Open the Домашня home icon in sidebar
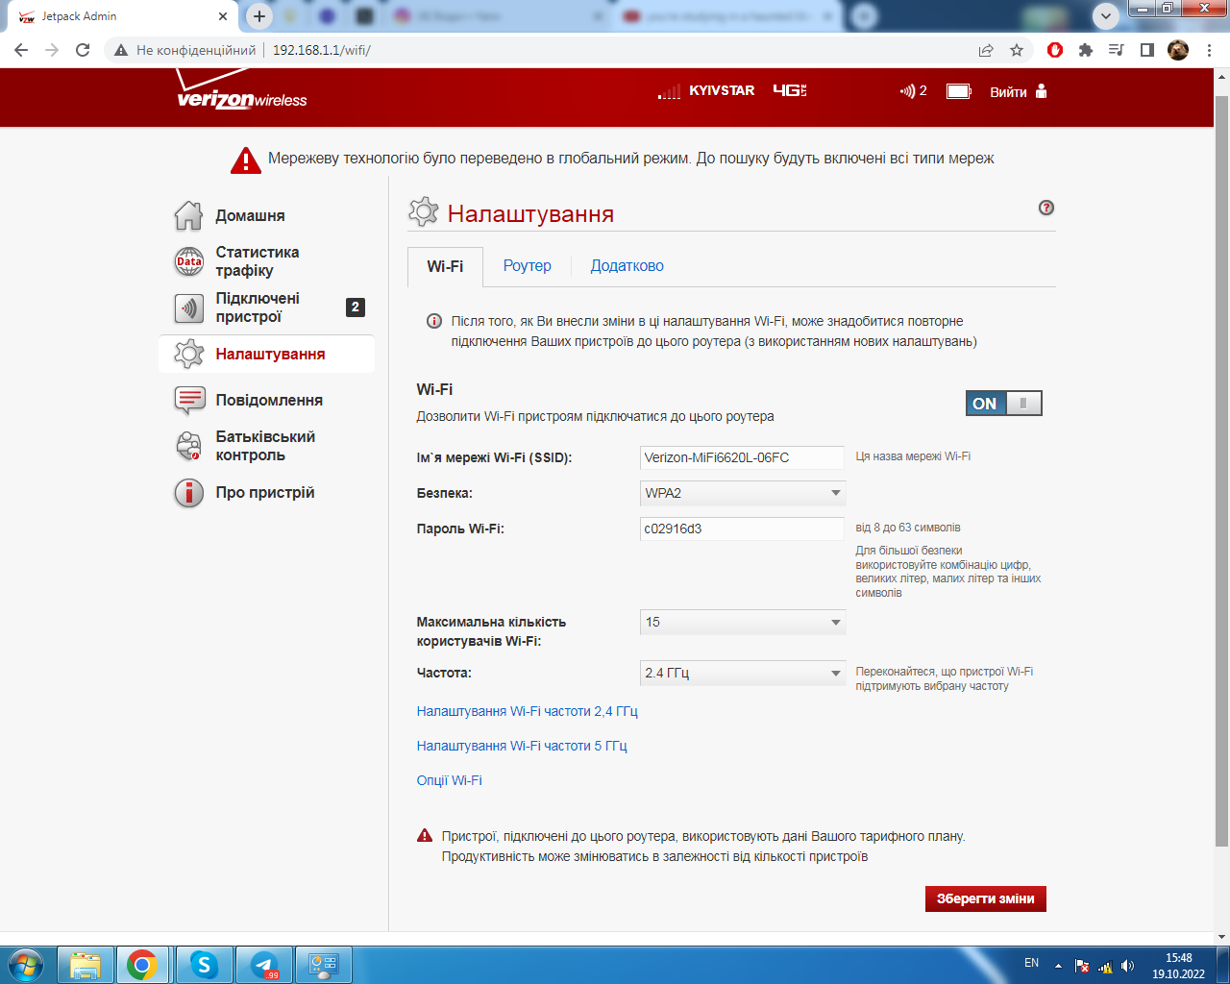The image size is (1230, 984). tap(188, 215)
